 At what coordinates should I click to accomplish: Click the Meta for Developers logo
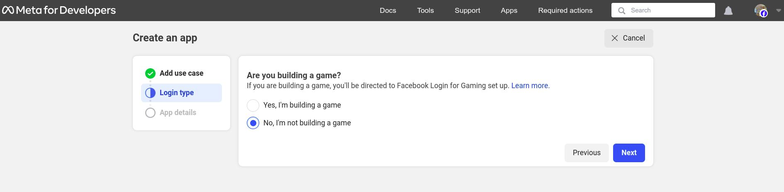coord(59,10)
